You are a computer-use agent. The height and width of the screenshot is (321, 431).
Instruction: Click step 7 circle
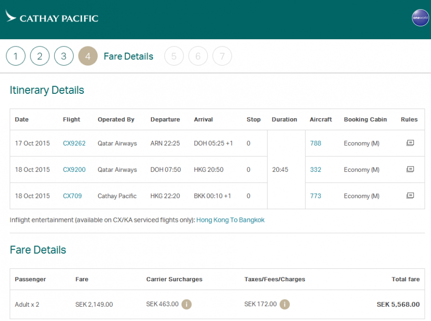[222, 56]
